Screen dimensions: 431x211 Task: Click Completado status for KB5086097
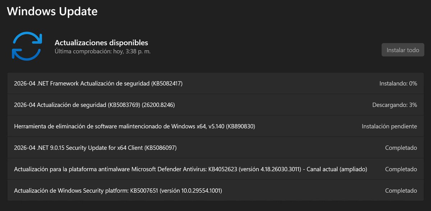click(401, 147)
